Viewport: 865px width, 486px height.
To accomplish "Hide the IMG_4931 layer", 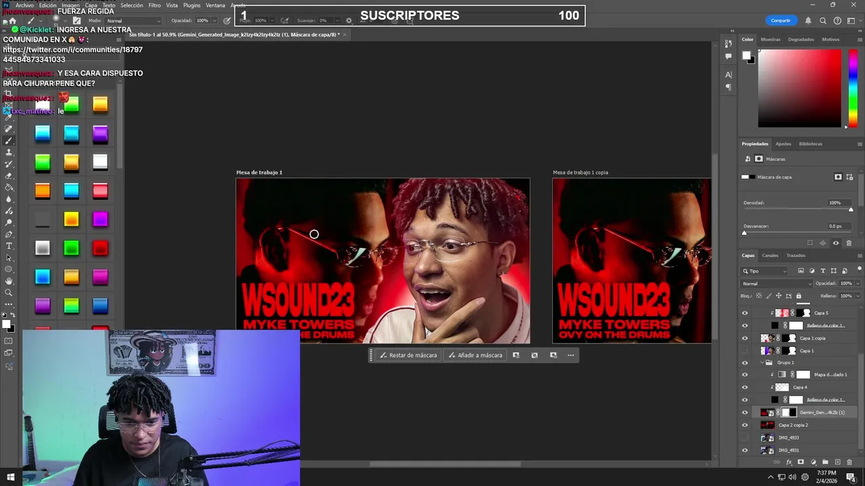I will pyautogui.click(x=745, y=450).
